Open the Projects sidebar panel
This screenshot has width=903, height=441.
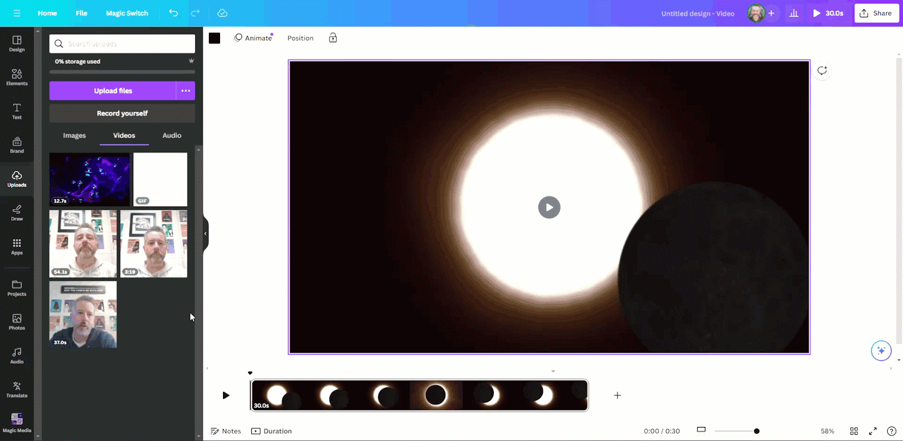(x=17, y=288)
